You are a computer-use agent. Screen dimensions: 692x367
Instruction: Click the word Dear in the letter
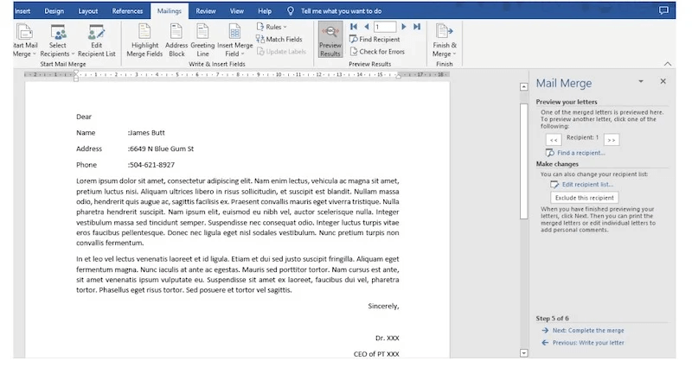tap(84, 117)
